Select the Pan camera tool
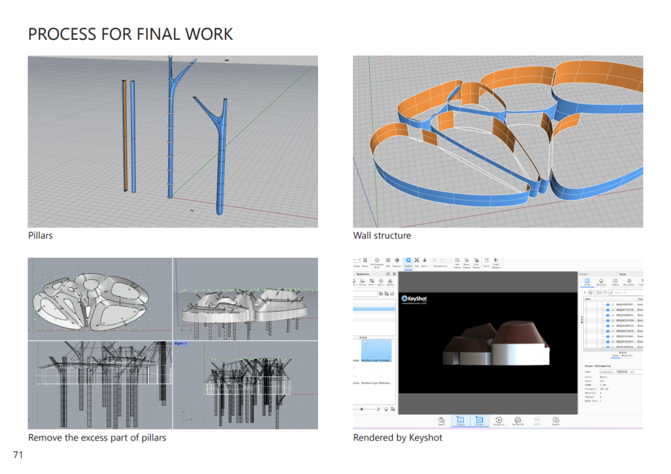Image resolution: width=671 pixels, height=474 pixels. click(x=417, y=261)
